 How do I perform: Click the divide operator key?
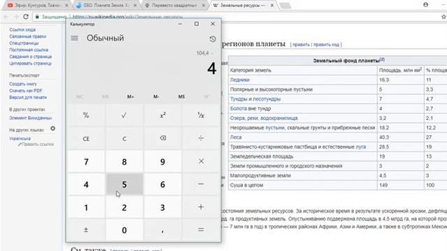point(200,138)
